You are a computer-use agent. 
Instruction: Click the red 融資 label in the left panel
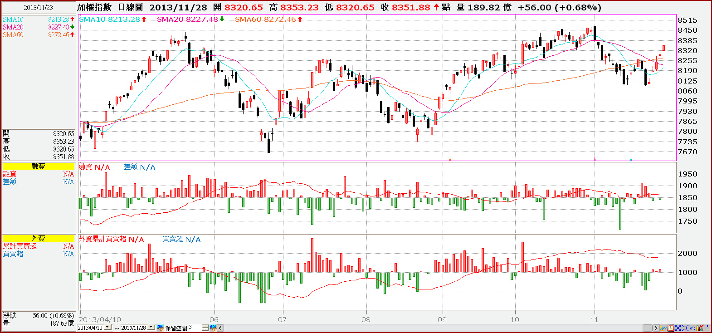coord(10,174)
